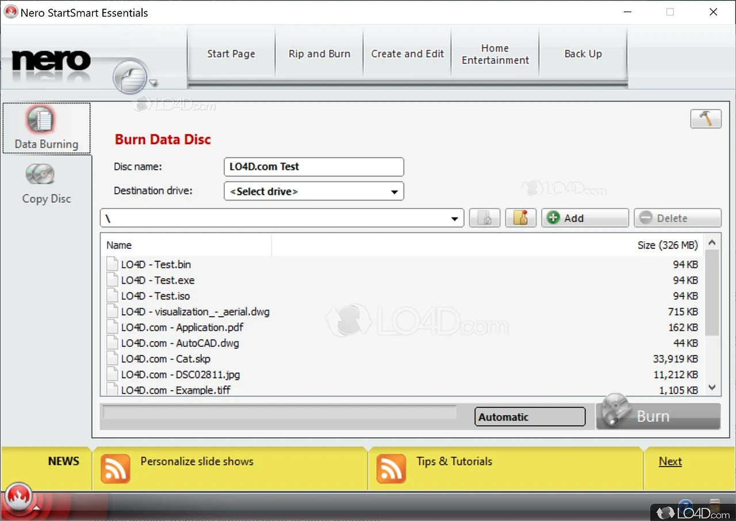This screenshot has height=521, width=736.
Task: Click the round Nero launcher icon
Action: pos(131,76)
